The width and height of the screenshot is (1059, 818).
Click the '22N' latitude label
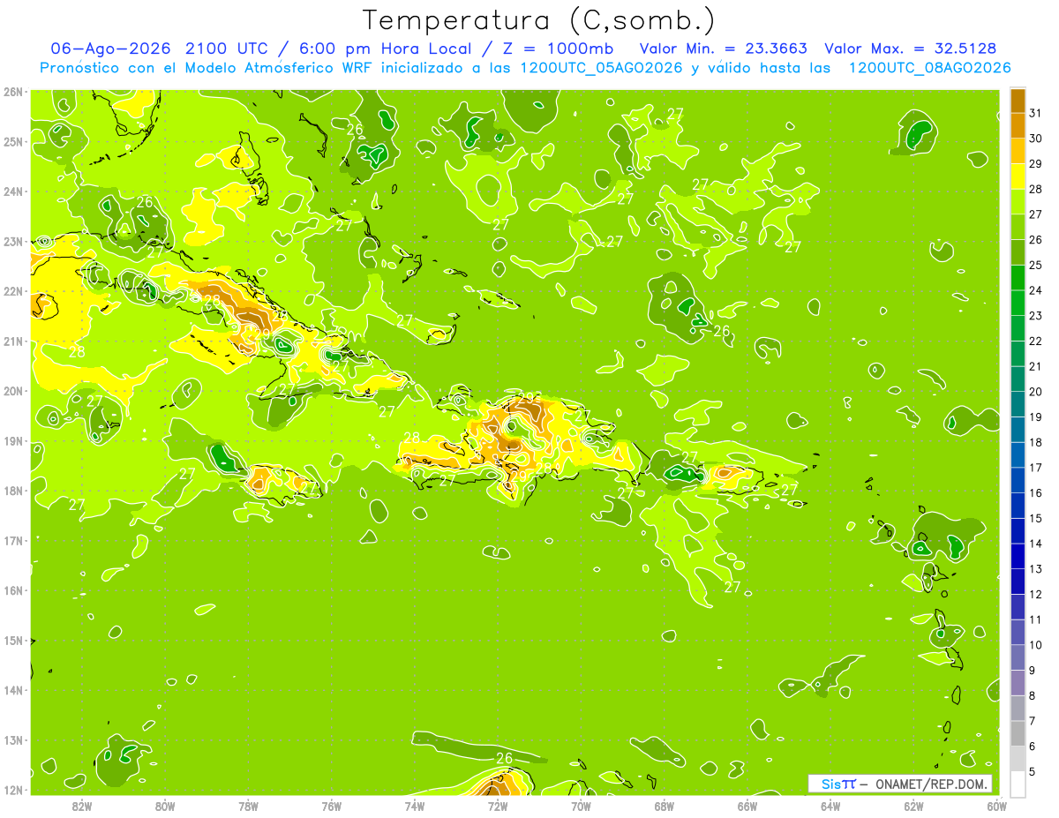pos(13,291)
